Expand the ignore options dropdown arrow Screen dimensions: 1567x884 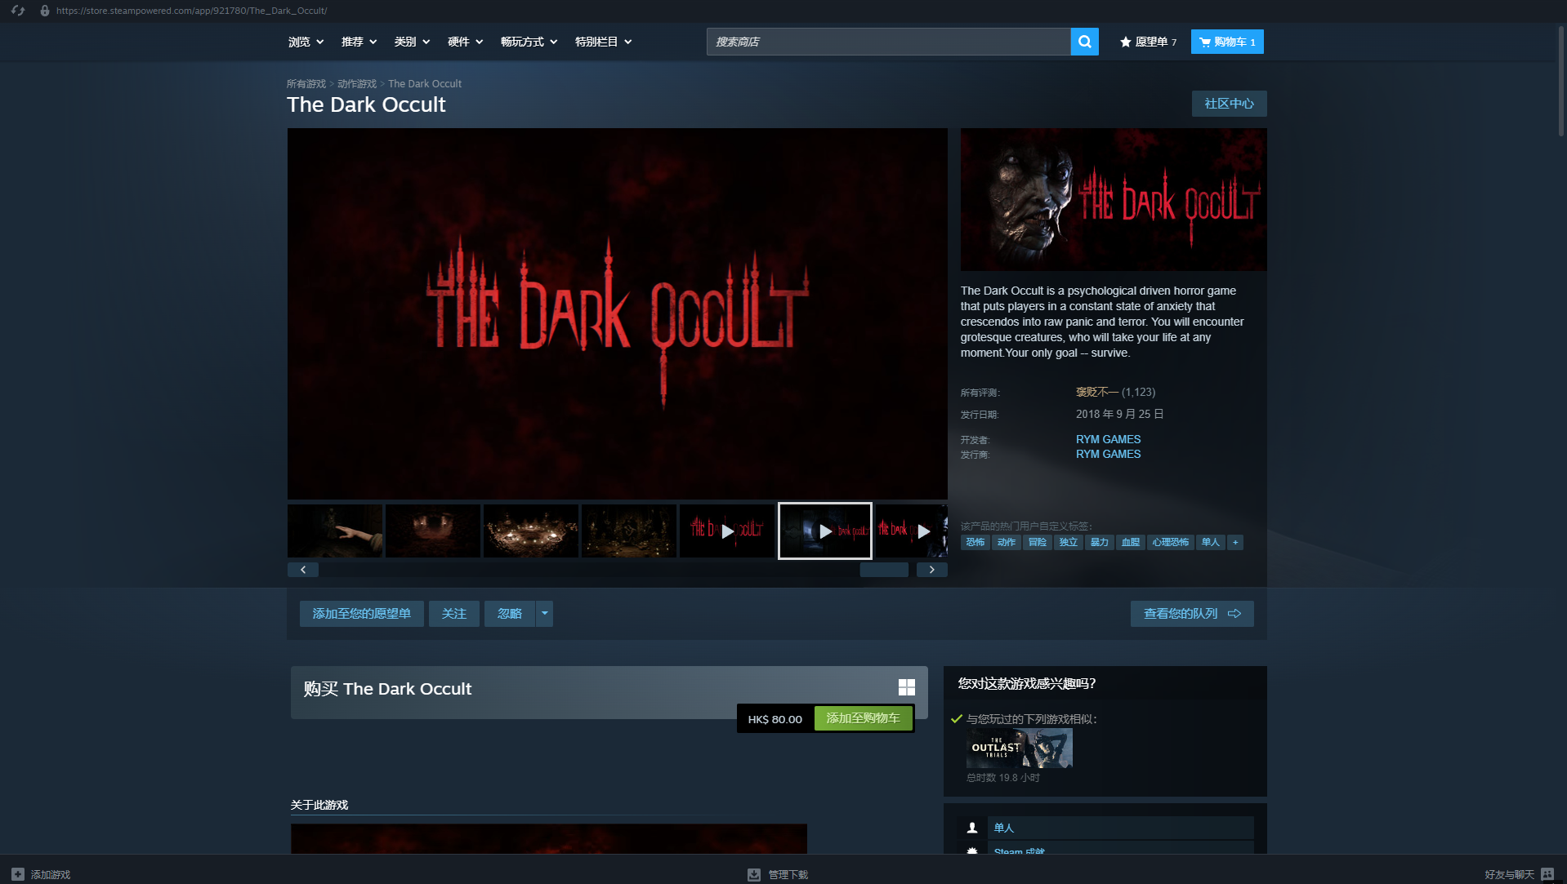point(545,614)
